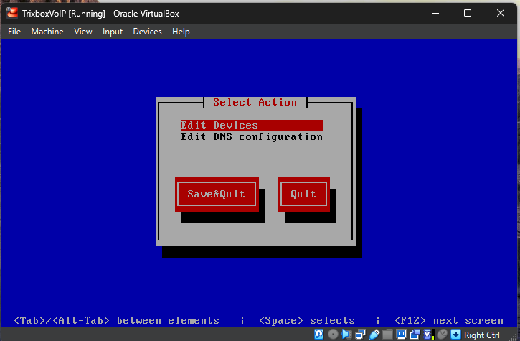
Task: Open the Devices menu
Action: tap(147, 32)
